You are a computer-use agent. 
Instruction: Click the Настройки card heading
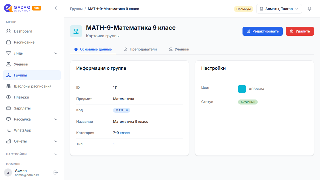[x=213, y=68]
